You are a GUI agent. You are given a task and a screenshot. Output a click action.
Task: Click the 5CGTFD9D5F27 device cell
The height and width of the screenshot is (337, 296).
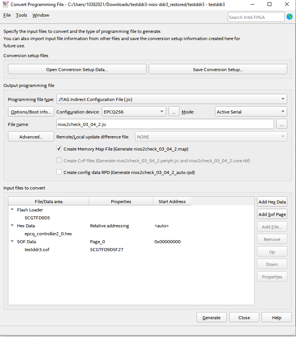click(x=107, y=250)
